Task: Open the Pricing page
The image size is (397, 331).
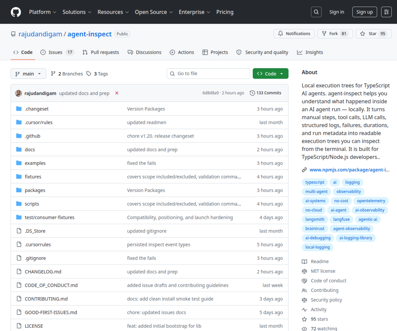Action: [x=225, y=12]
